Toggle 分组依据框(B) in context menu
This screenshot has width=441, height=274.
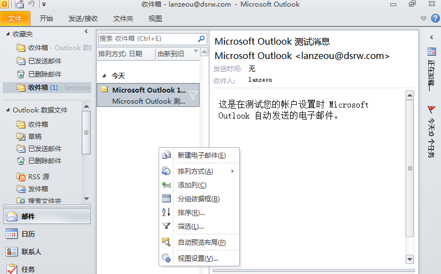click(199, 198)
